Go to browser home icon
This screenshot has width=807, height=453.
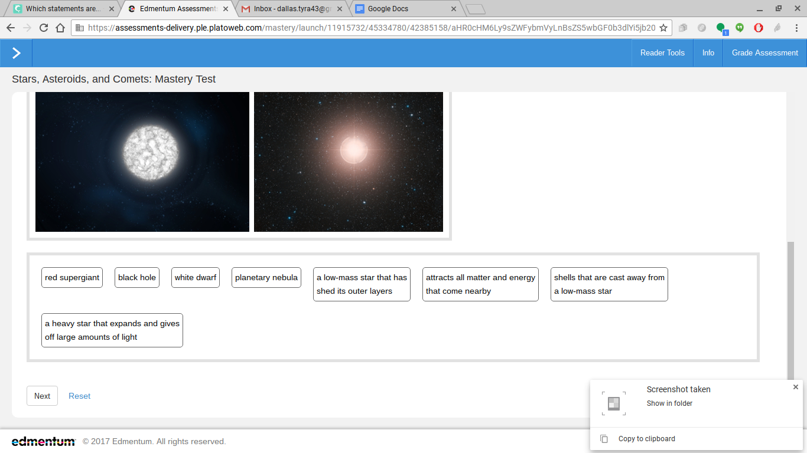[x=60, y=28]
